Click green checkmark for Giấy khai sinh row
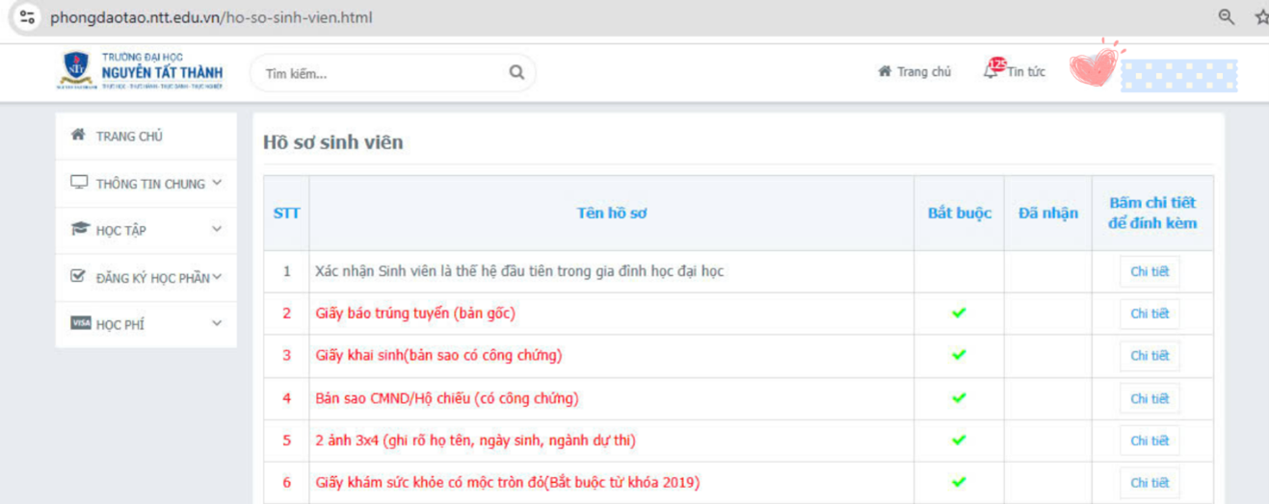Image resolution: width=1269 pixels, height=504 pixels. 958,355
